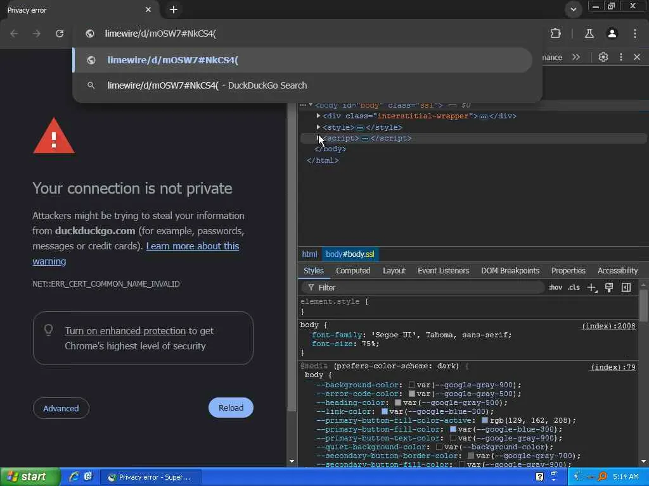
Task: Open DevTools three-dot customize menu
Action: [621, 57]
